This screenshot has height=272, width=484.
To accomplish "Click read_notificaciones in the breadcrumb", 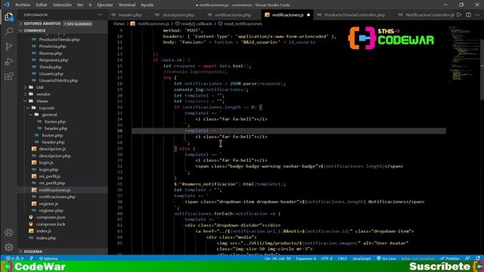I will coord(243,23).
